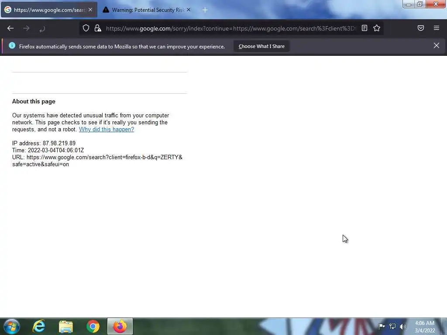Click the Firefox taskbar button
447x335 pixels.
[x=120, y=326]
